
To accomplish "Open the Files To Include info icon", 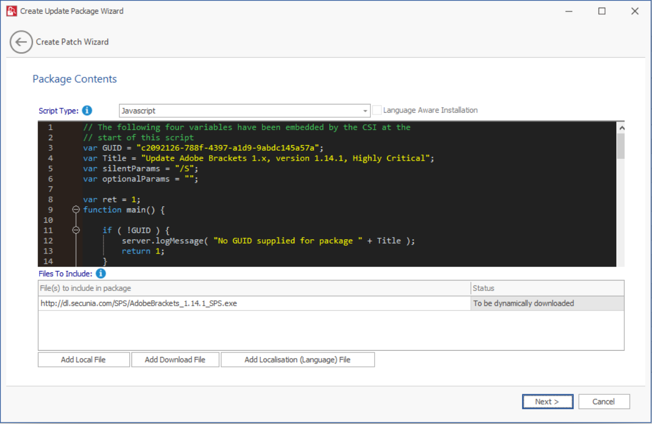I will pos(101,273).
